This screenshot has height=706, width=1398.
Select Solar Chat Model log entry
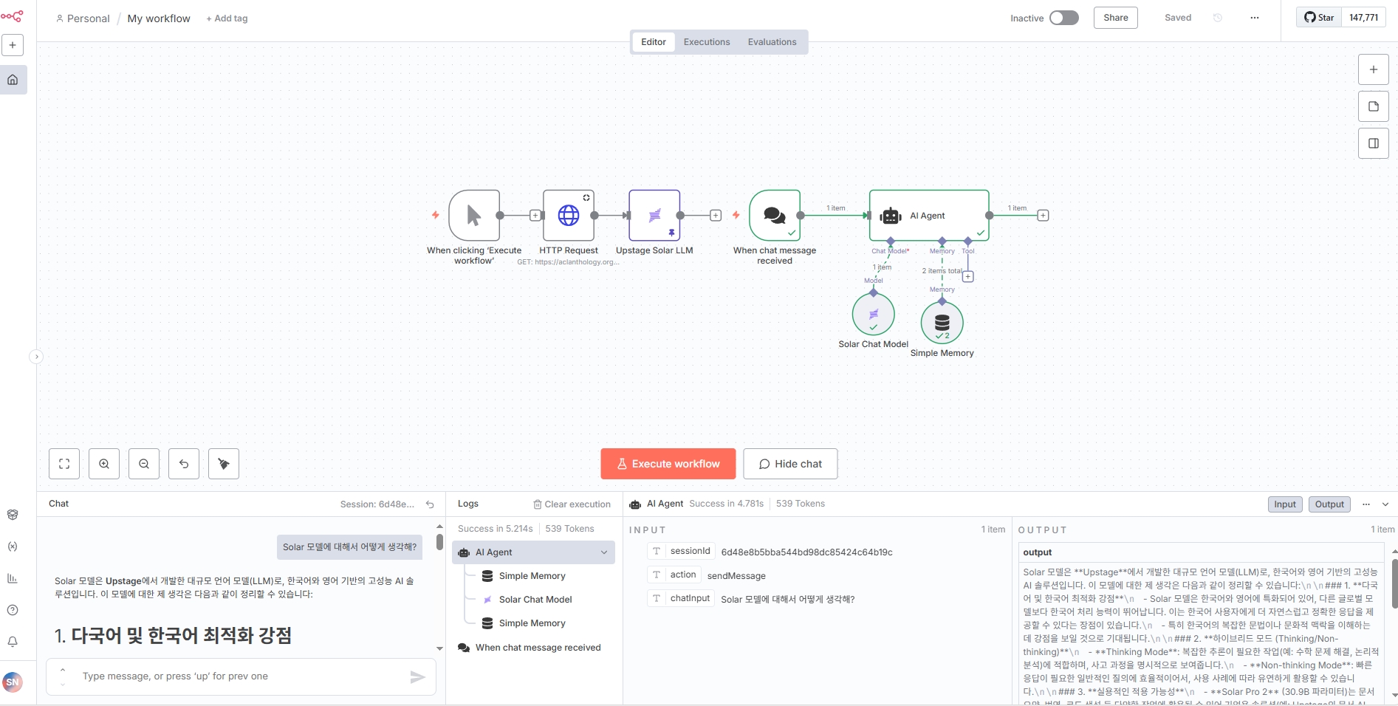(x=535, y=600)
